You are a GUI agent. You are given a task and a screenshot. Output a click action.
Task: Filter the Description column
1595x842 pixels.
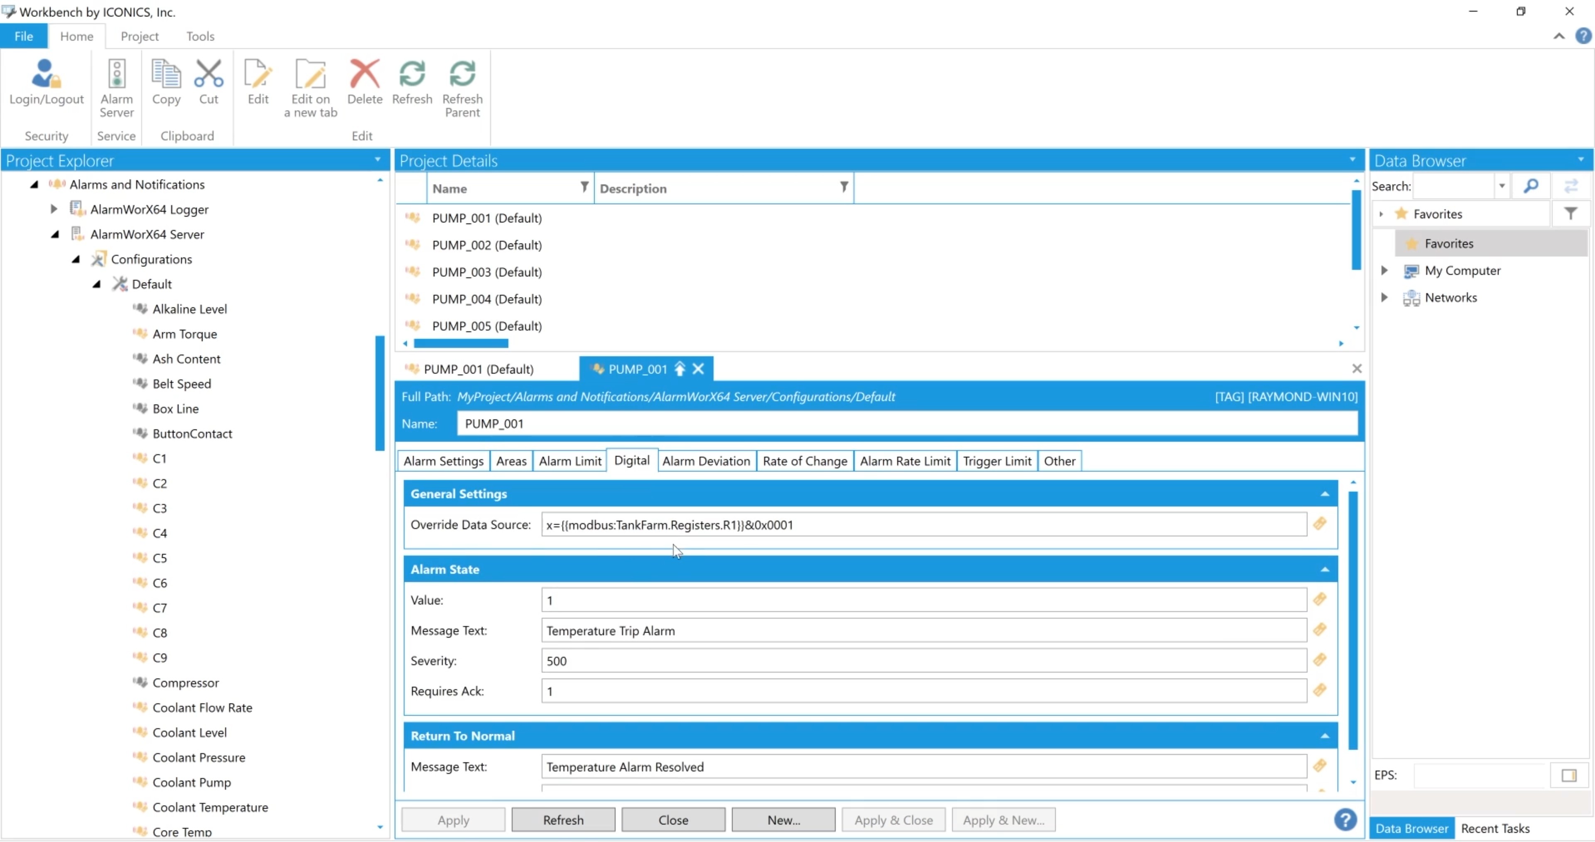pos(844,187)
